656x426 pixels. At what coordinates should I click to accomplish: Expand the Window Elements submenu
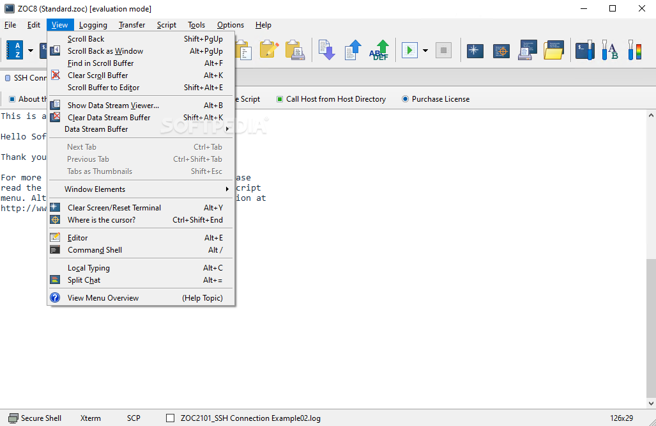(141, 189)
